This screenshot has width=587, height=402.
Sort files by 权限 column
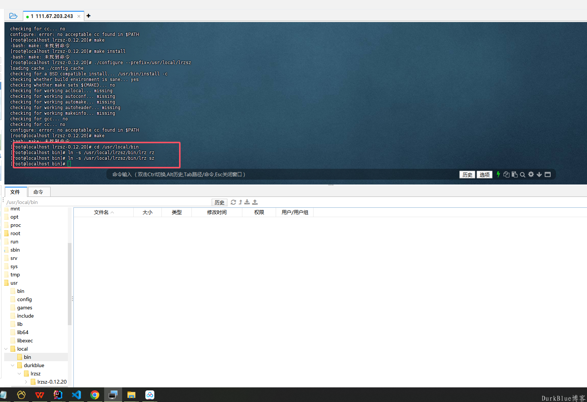259,212
